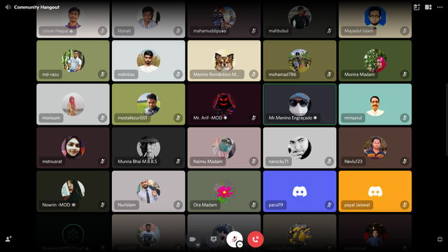Open the Ora Madam flower avatar tile

point(224,191)
